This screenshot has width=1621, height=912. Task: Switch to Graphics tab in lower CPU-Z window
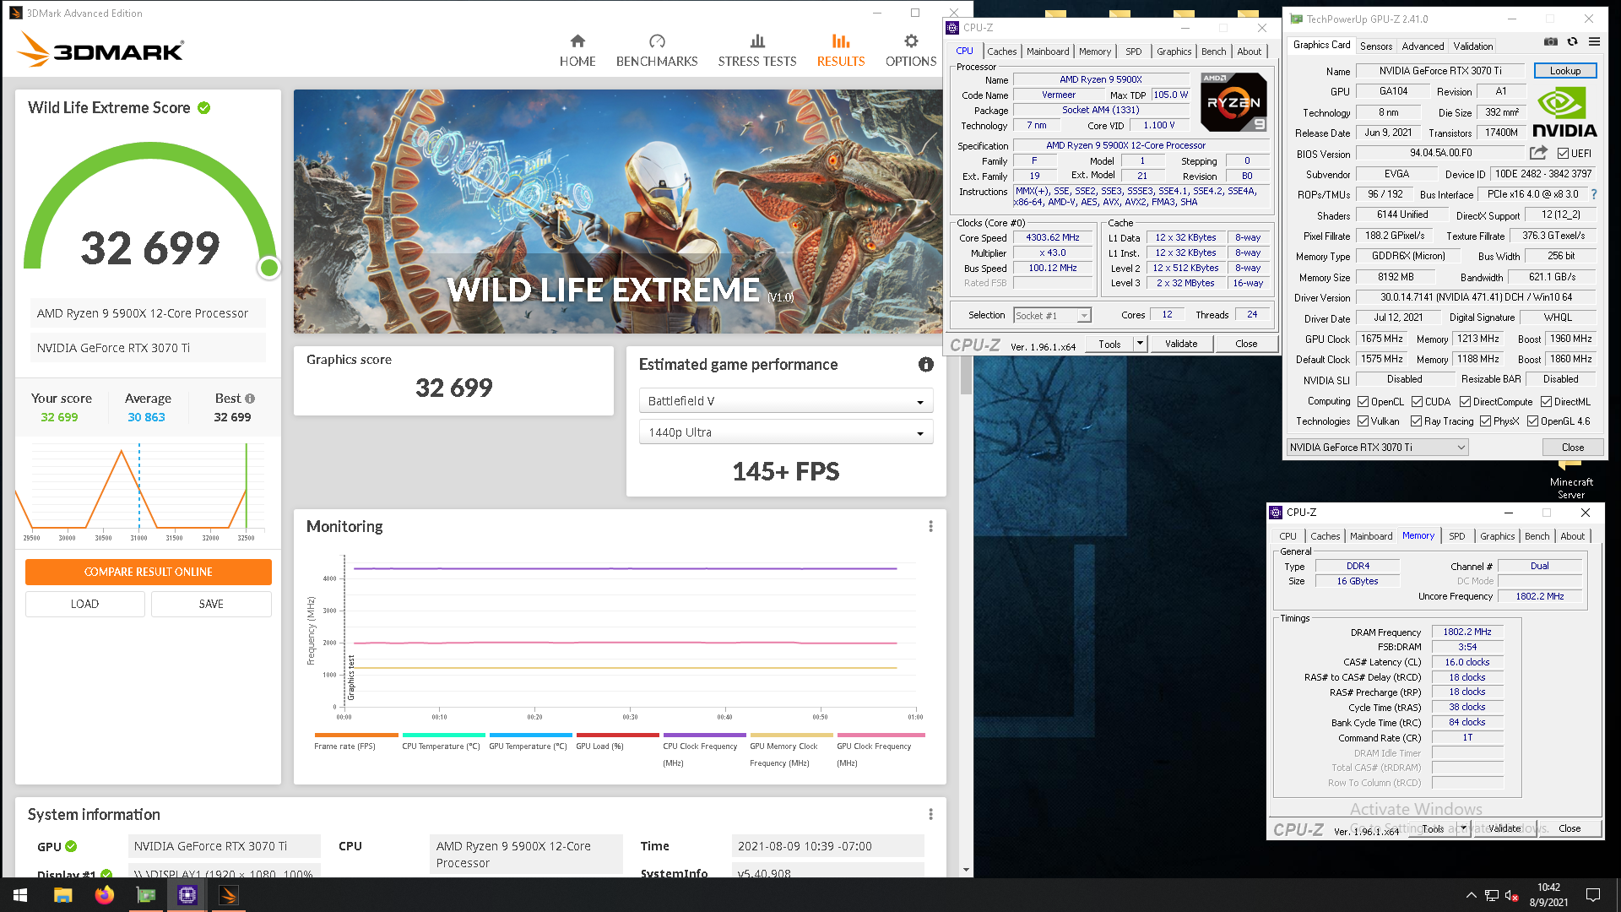(x=1497, y=536)
